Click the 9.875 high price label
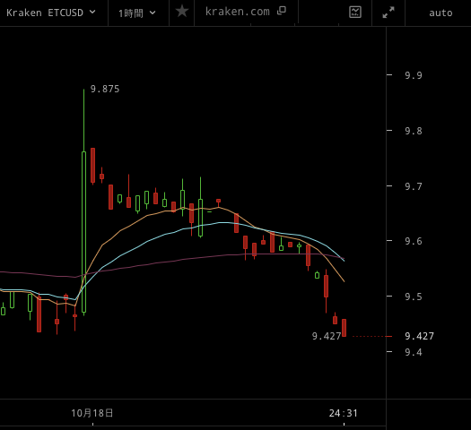Image resolution: width=471 pixels, height=430 pixels. click(105, 89)
